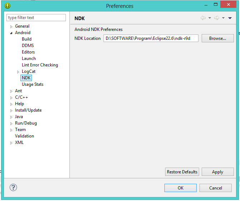Expand the LogCat tree node
Screen dimensions: 240x201
pos(18,72)
